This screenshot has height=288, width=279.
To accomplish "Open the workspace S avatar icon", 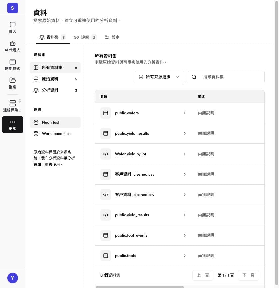I will coord(12,8).
